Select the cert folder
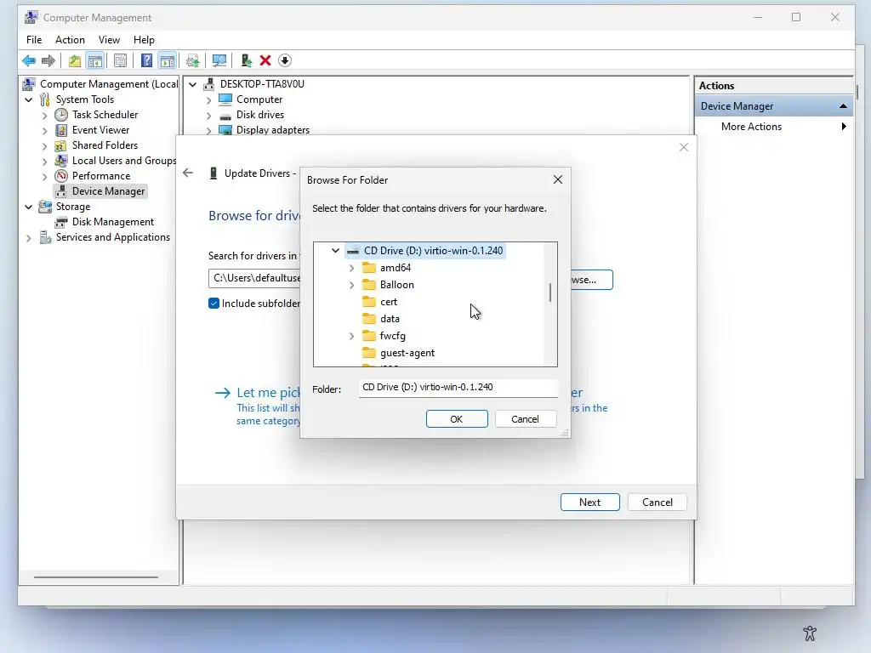Image resolution: width=871 pixels, height=653 pixels. (x=388, y=302)
